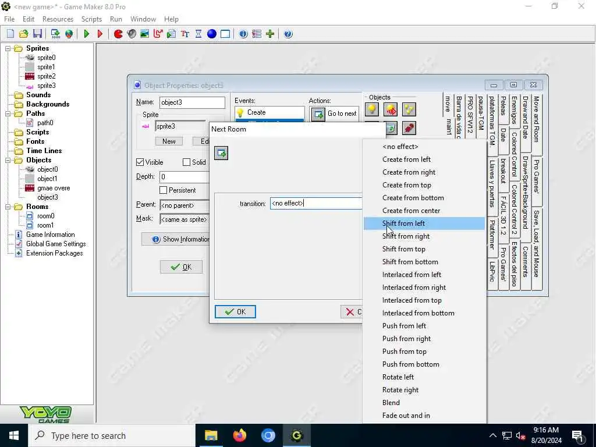
Task: Save the game with floppy disk icon
Action: click(x=37, y=34)
